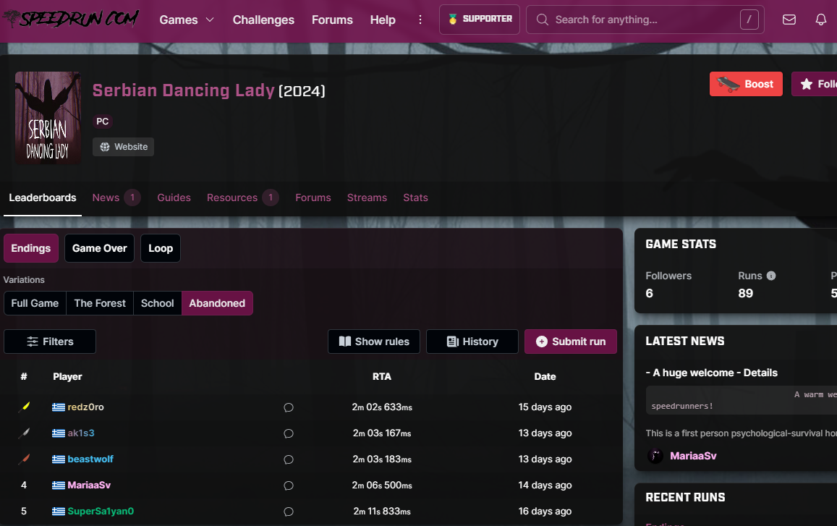The width and height of the screenshot is (837, 526).
Task: Open beastwolf's player profile
Action: tap(90, 459)
